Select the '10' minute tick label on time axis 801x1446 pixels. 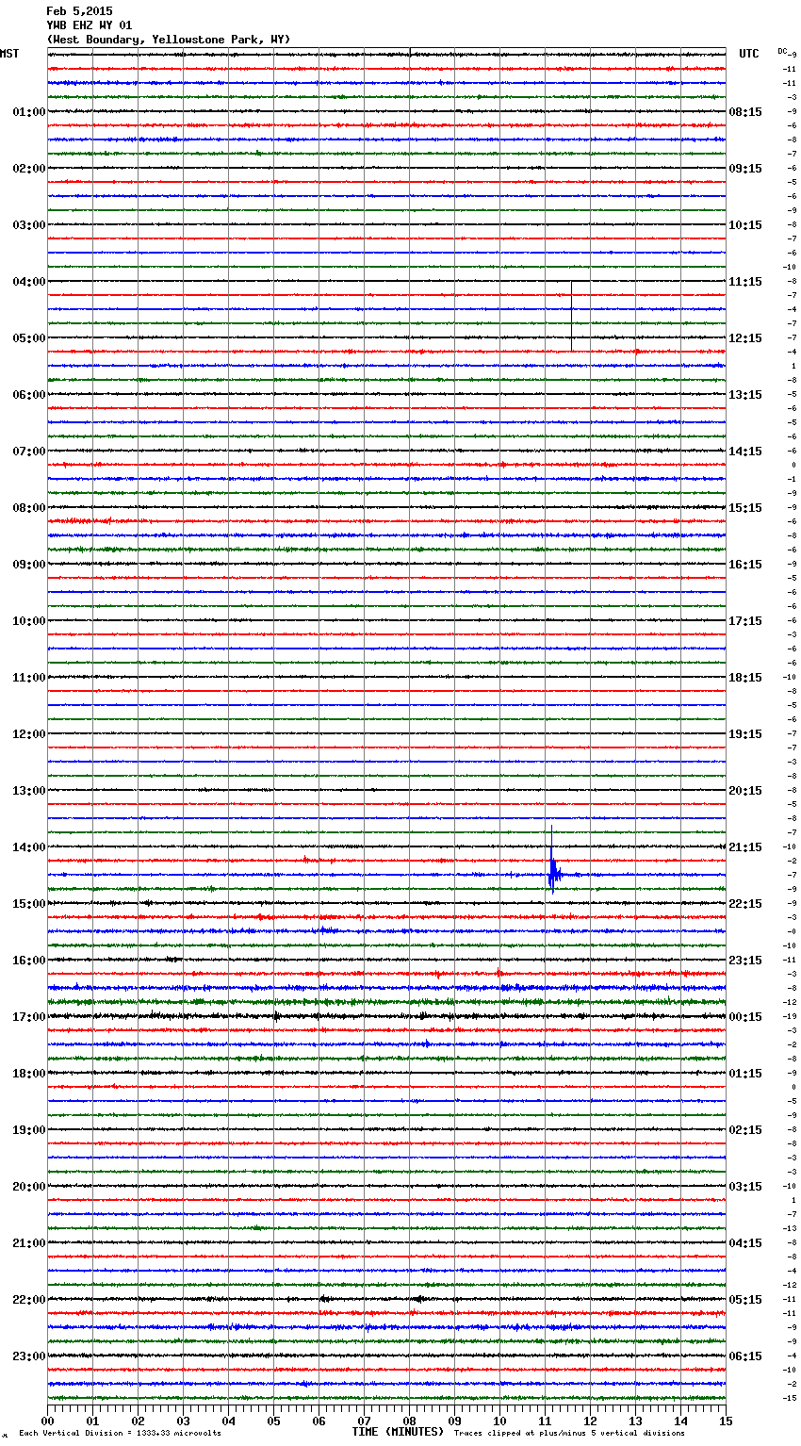tap(499, 1421)
